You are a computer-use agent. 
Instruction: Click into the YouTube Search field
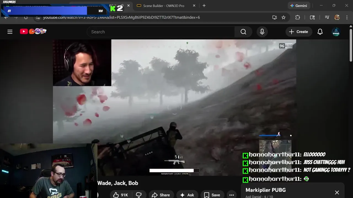[161, 32]
